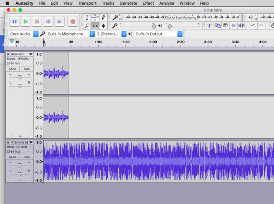
Task: Click the VTE Kline 02 pan slider
Action: [x=20, y=174]
